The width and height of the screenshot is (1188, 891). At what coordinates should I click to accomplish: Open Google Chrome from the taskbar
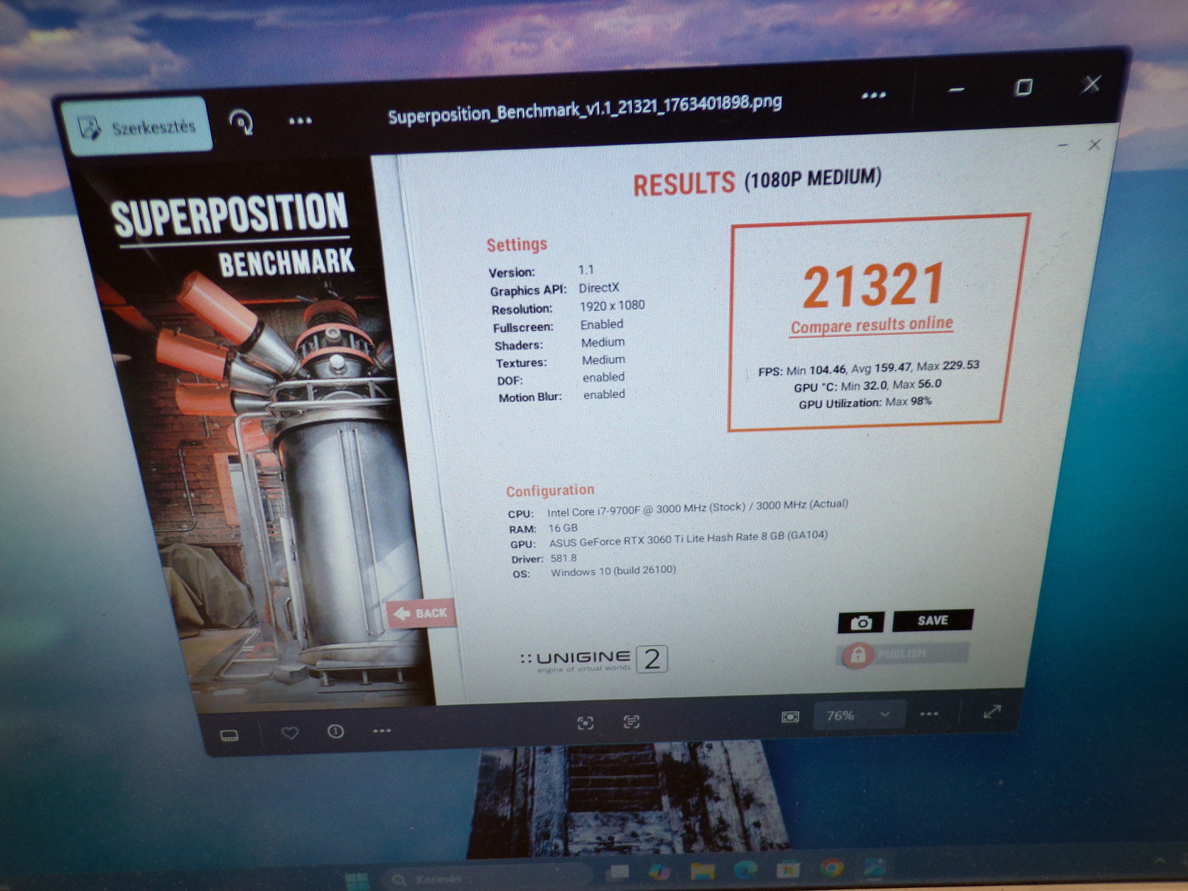[831, 868]
